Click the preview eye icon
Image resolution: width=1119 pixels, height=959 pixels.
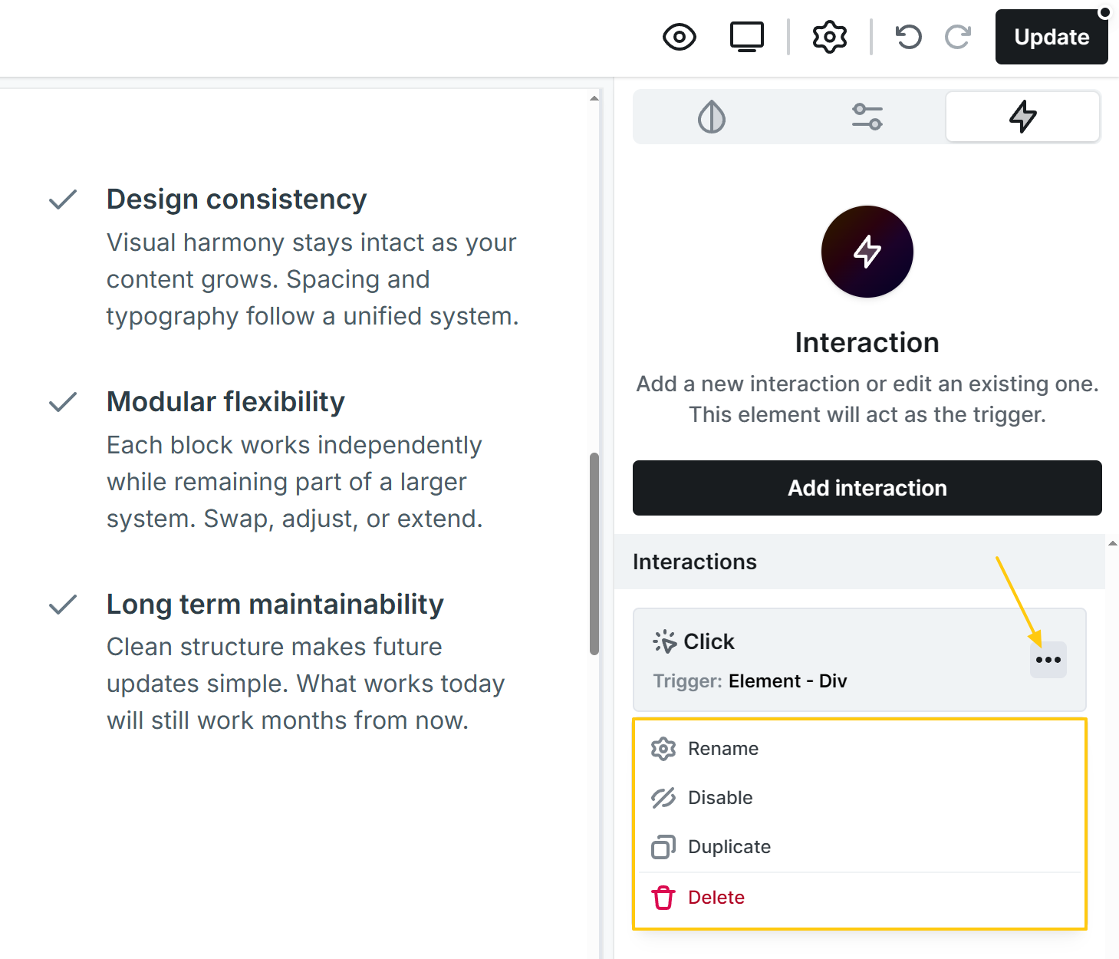[679, 37]
